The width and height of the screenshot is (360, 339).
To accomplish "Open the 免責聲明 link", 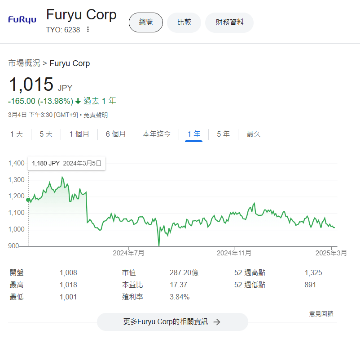I will [96, 115].
